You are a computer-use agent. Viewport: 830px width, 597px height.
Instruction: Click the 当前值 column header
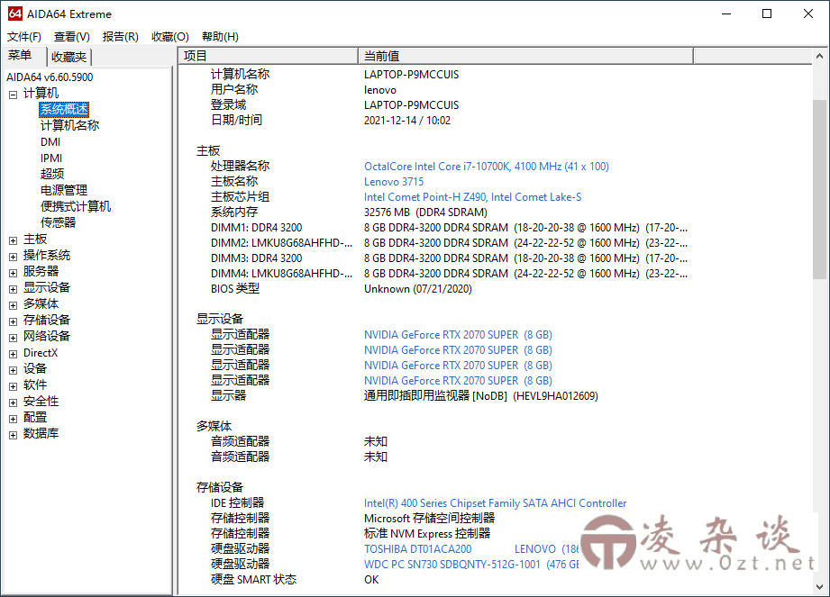525,56
